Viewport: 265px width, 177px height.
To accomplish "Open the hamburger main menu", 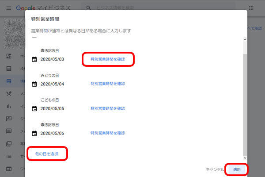I will point(8,8).
